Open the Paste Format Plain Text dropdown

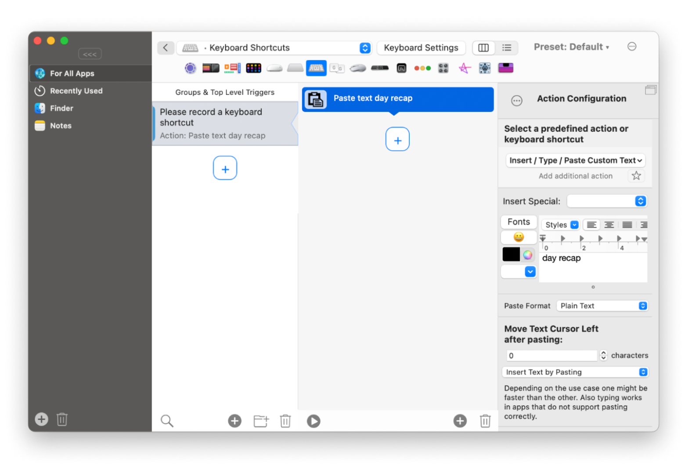[x=602, y=306]
